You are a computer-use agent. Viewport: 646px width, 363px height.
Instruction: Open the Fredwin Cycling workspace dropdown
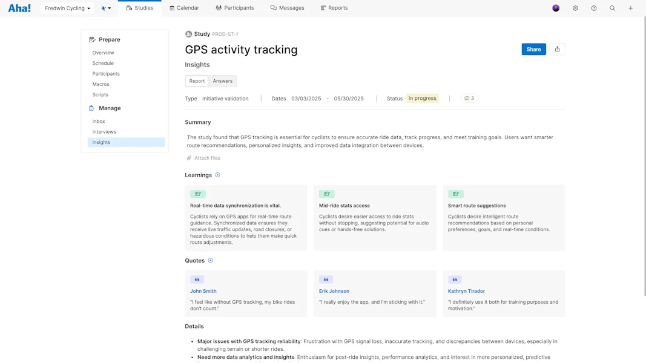click(x=67, y=8)
